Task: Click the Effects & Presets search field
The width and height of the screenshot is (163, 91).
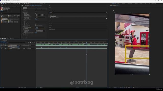Action: click(78, 13)
